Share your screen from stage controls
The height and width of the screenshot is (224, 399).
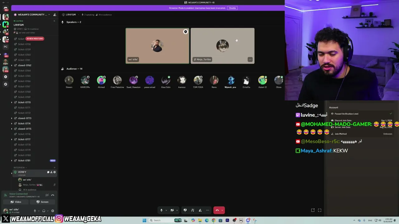[x=185, y=210]
